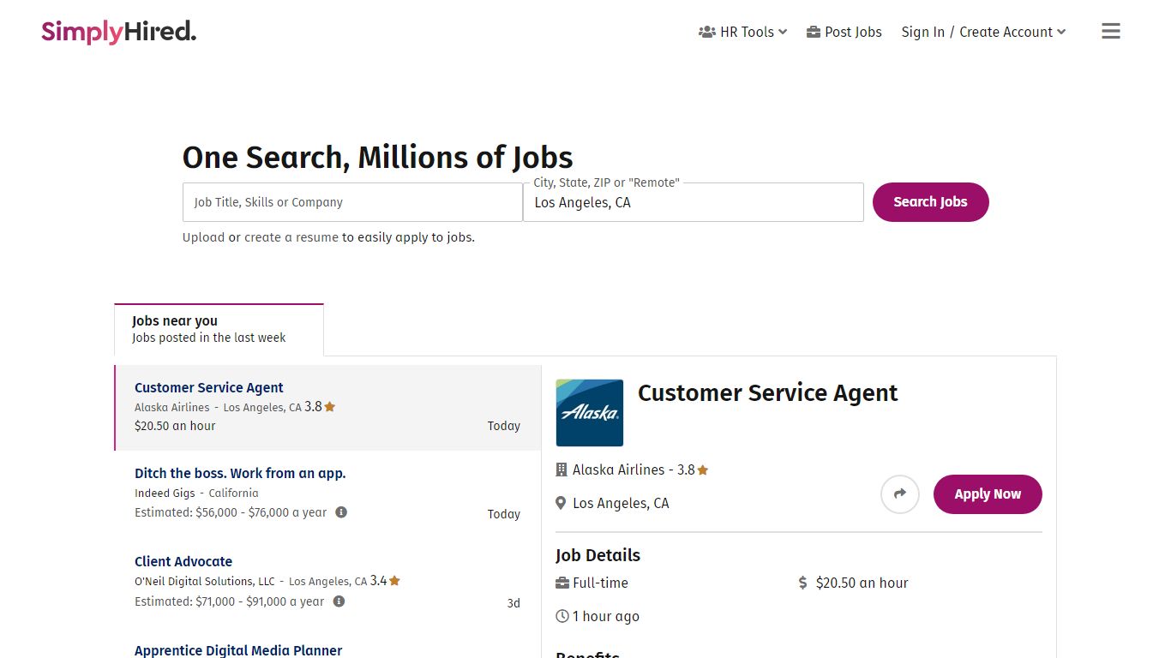Open the Post Jobs link

click(844, 32)
